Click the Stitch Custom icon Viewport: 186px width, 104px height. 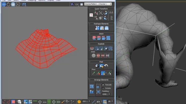[108, 38]
